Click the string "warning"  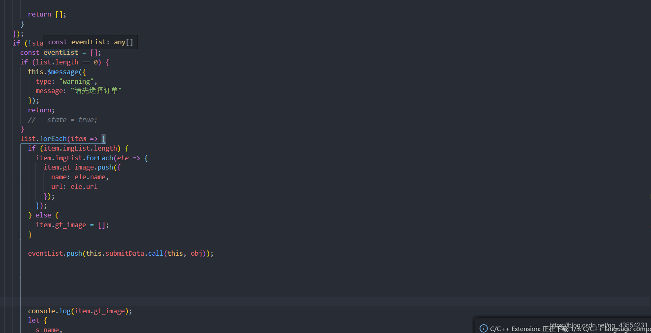(77, 81)
